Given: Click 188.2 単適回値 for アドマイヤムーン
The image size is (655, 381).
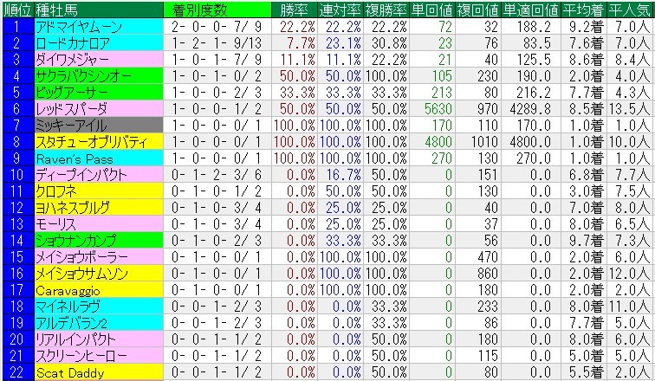Looking at the screenshot, I should coord(534,27).
